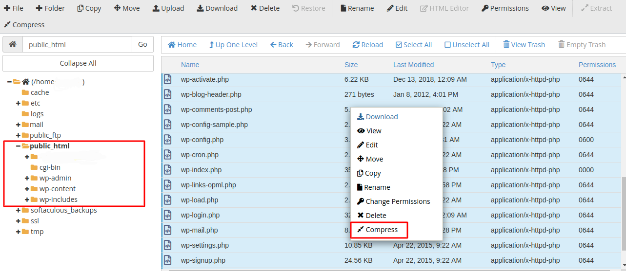The image size is (626, 271).
Task: Expand the public_ftp folder
Action: (18, 135)
